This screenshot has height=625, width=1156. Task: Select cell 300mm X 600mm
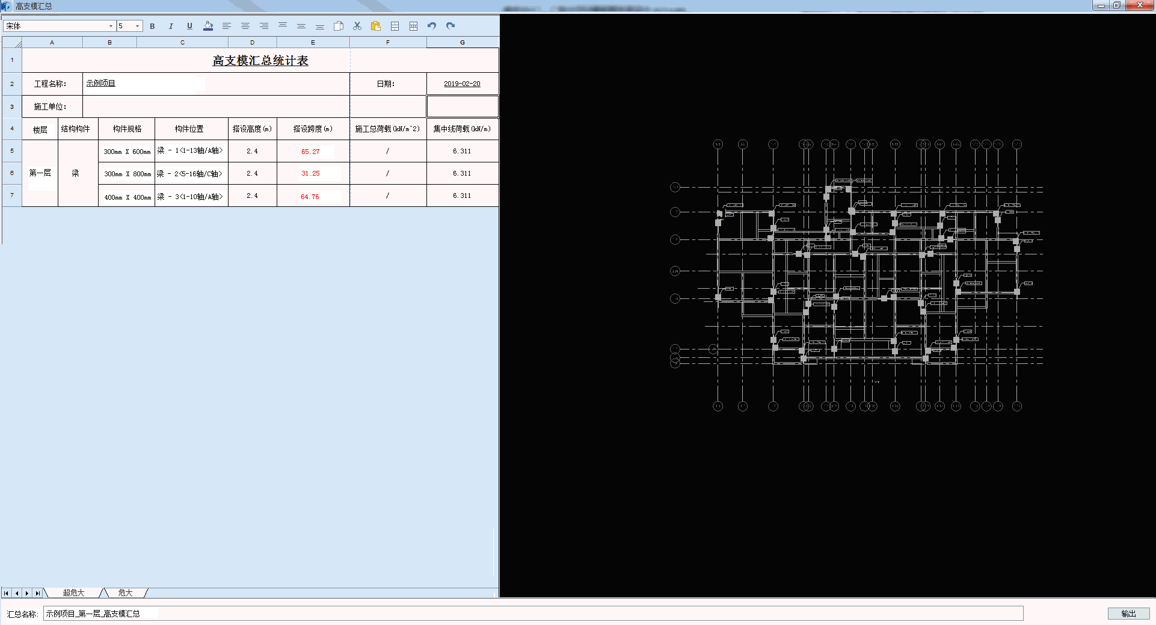click(127, 152)
